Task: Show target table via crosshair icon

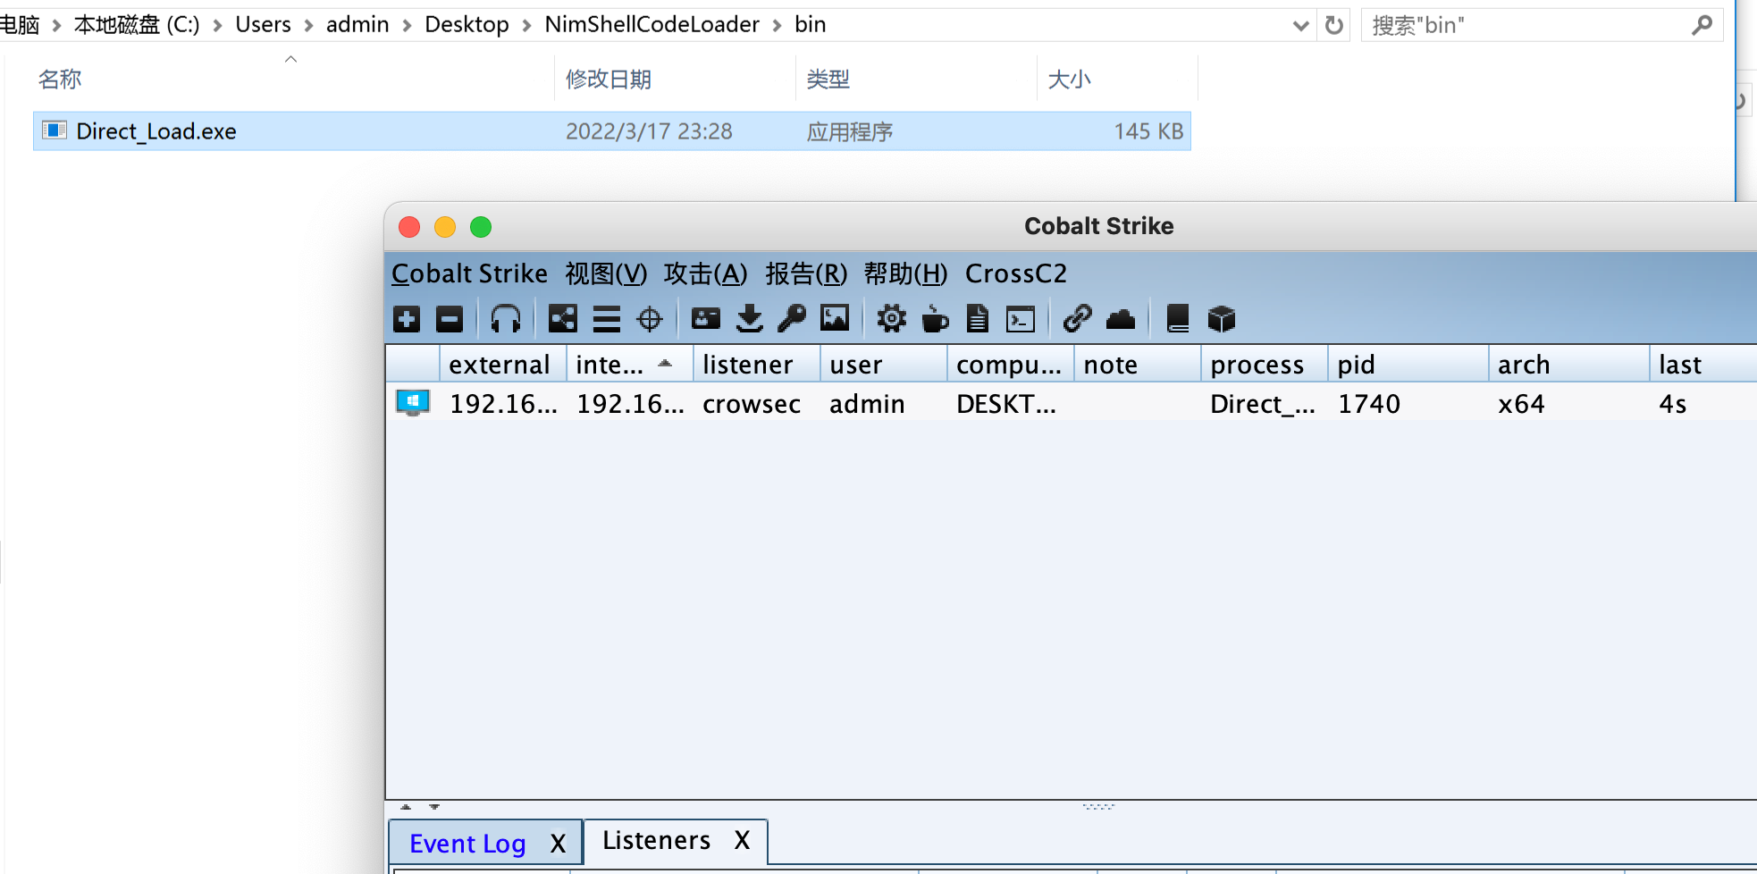Action: [x=650, y=319]
